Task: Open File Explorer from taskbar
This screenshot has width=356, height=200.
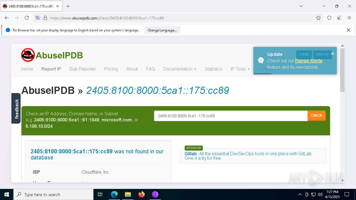Action: click(x=128, y=194)
